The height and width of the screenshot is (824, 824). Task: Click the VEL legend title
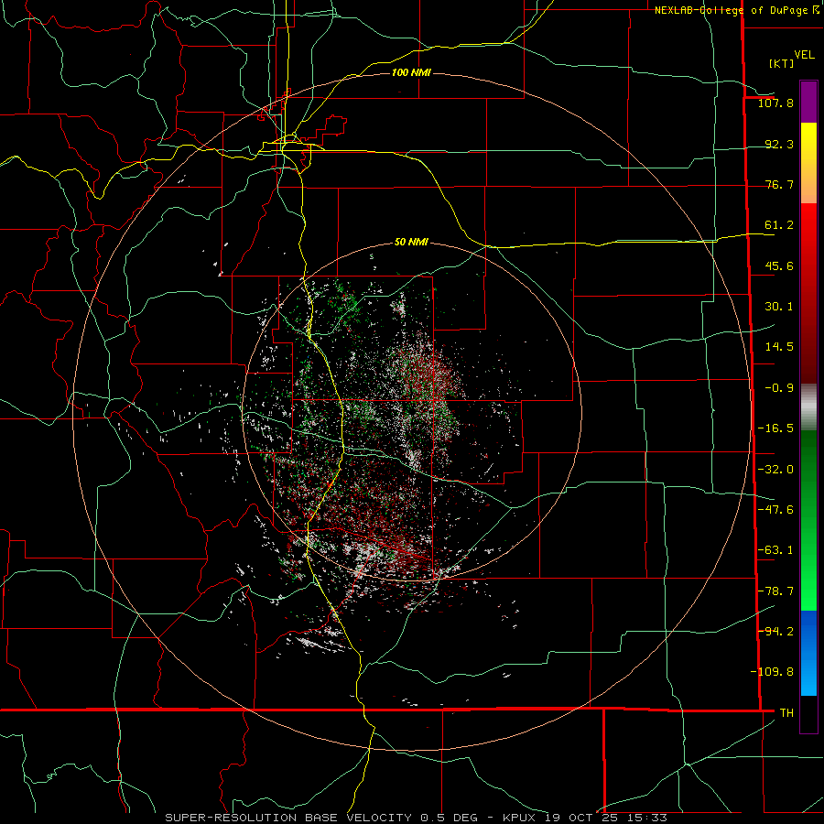(804, 55)
